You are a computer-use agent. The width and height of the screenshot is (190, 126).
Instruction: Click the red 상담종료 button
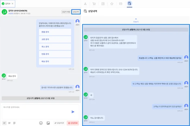[73, 123]
